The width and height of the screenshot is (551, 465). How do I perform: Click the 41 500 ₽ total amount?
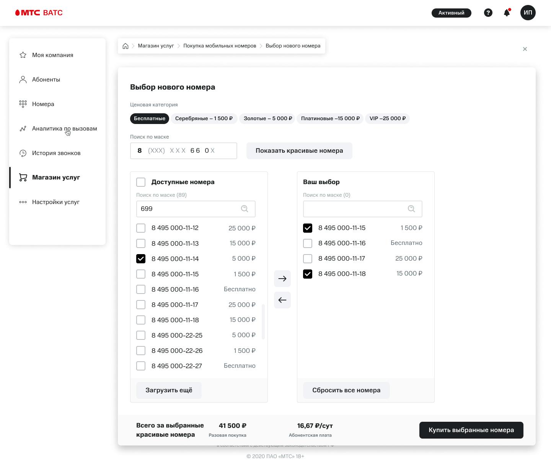pos(233,426)
